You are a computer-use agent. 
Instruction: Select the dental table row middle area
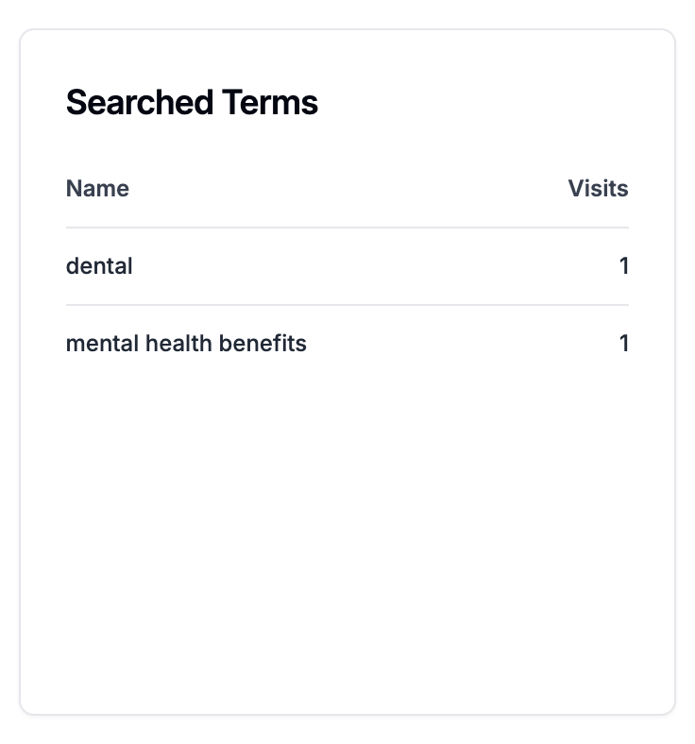pyautogui.click(x=347, y=266)
